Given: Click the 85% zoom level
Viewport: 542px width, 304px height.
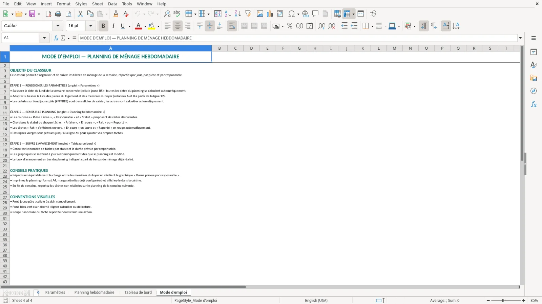Looking at the screenshot, I should (x=534, y=300).
